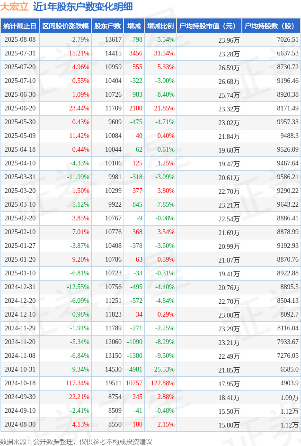Click the 户均持股市值（元） column header
This screenshot has height=446, width=301.
(x=208, y=26)
